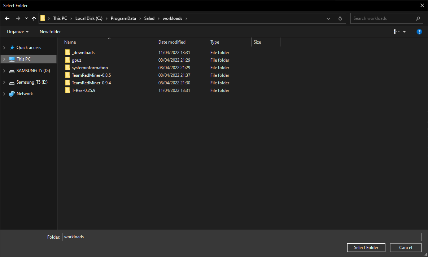Image resolution: width=428 pixels, height=257 pixels.
Task: Select the TeamRedMiner-0.9.4 folder
Action: (91, 83)
